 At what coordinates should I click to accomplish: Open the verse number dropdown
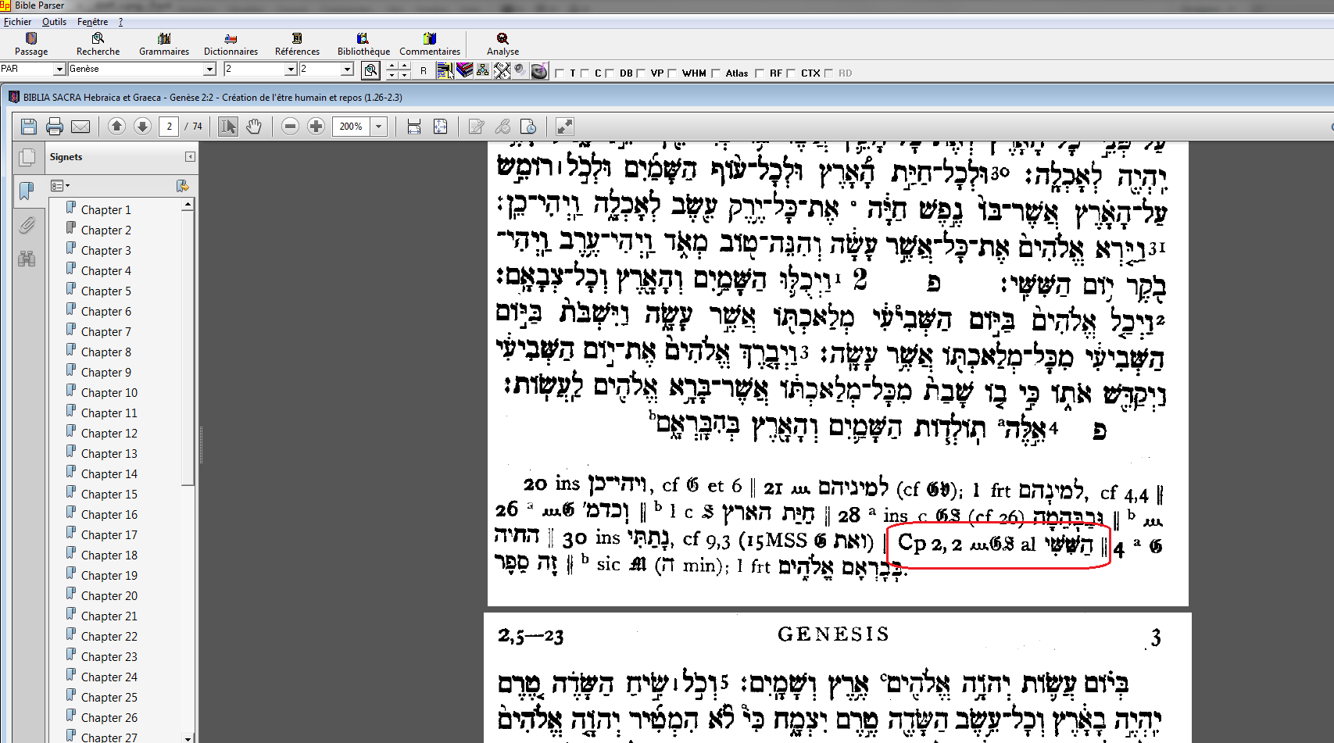pos(348,70)
